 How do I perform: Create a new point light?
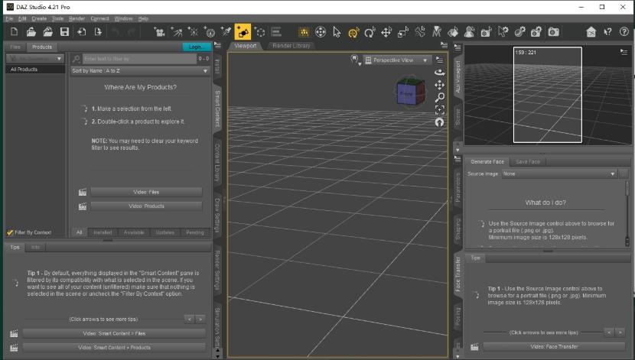[x=193, y=32]
